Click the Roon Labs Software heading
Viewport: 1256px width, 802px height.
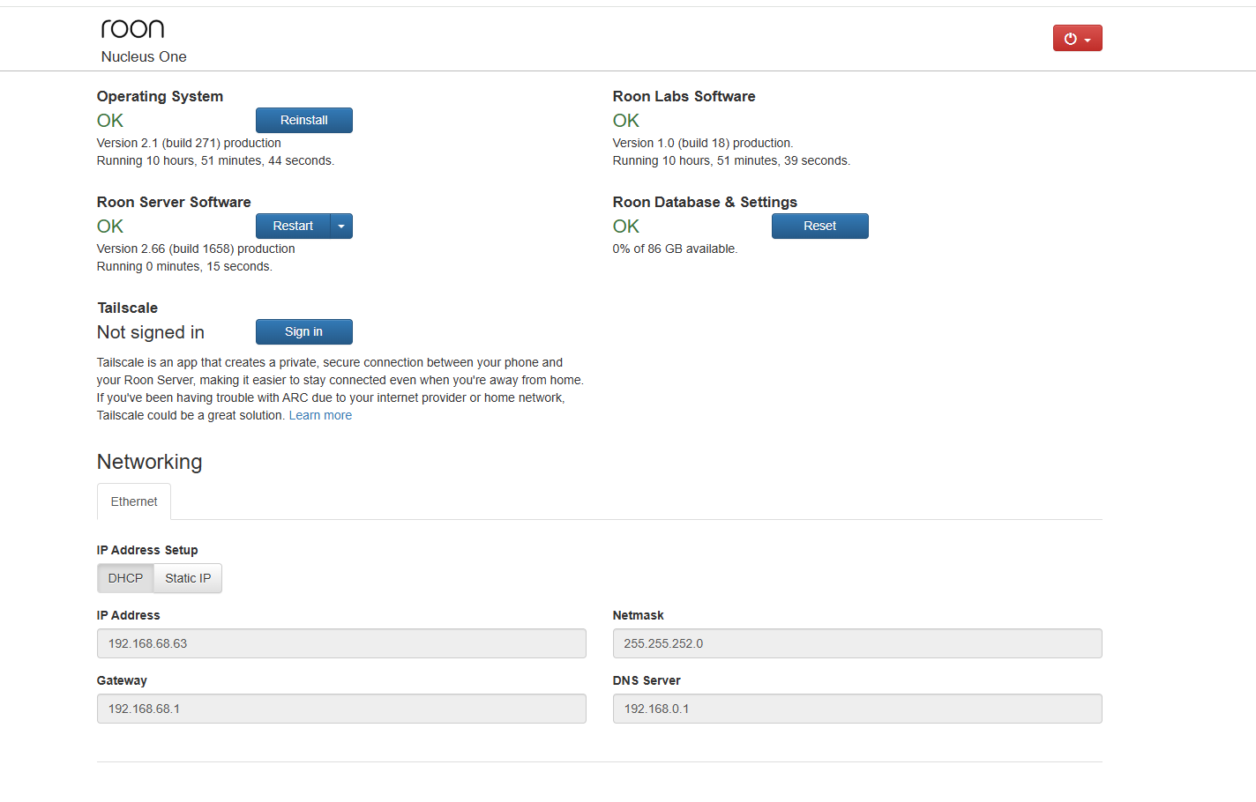tap(684, 96)
